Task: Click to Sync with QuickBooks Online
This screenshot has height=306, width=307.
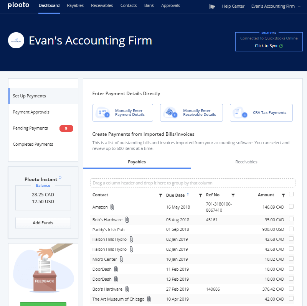Action: click(x=269, y=46)
